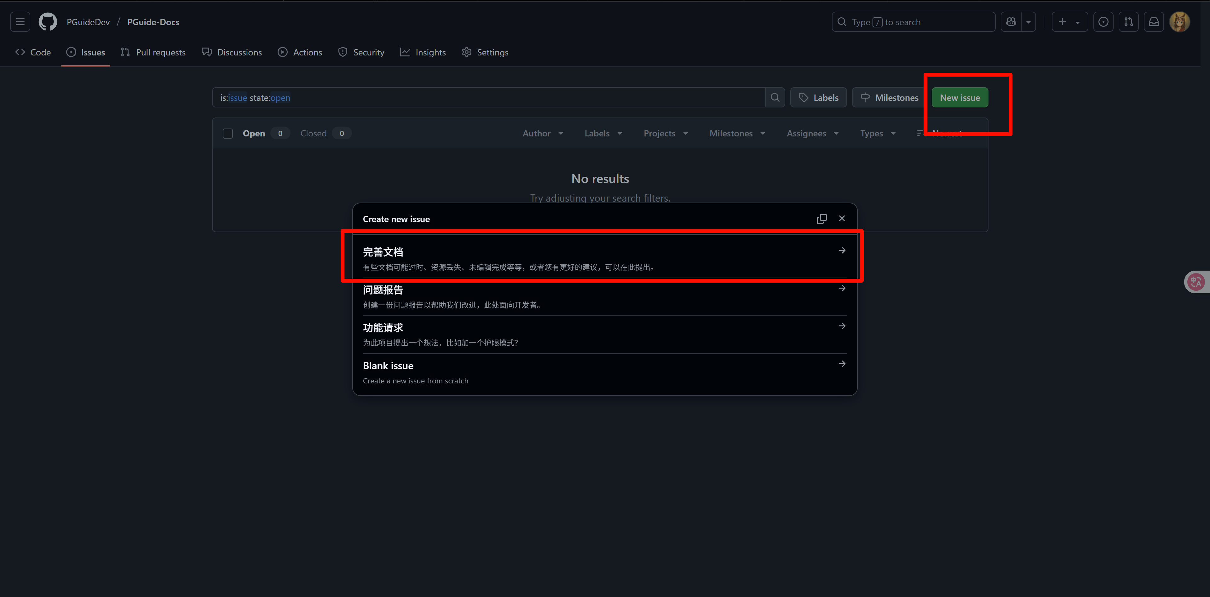This screenshot has width=1210, height=597.
Task: Click the green New issue button
Action: tap(959, 98)
